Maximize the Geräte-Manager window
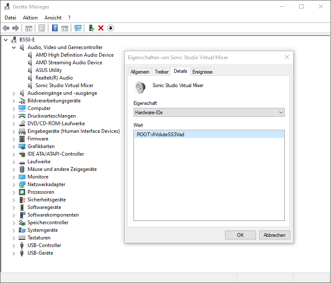This screenshot has width=331, height=283. 301,6
